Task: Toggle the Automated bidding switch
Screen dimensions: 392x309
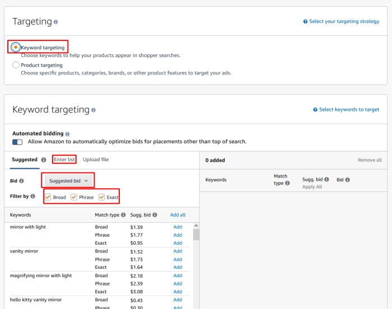Action: point(17,142)
